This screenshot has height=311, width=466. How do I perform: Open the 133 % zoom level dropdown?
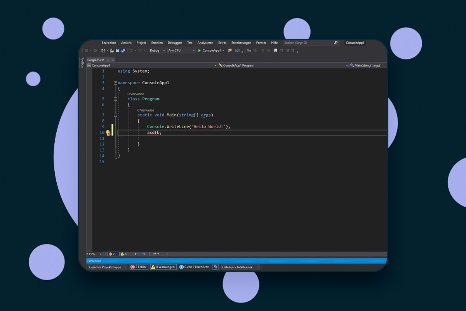tap(94, 254)
